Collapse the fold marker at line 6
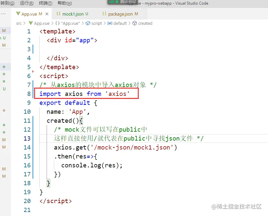The image size is (268, 216). tap(33, 71)
